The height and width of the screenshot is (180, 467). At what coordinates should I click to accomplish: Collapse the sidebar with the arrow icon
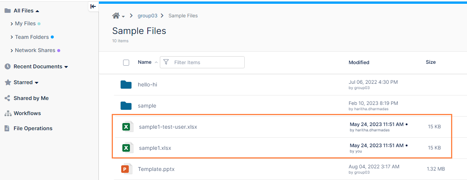pos(93,6)
